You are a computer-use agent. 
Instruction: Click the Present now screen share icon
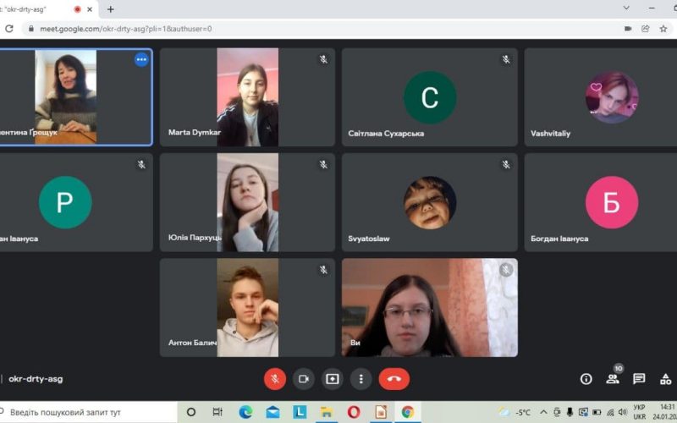[x=333, y=379]
